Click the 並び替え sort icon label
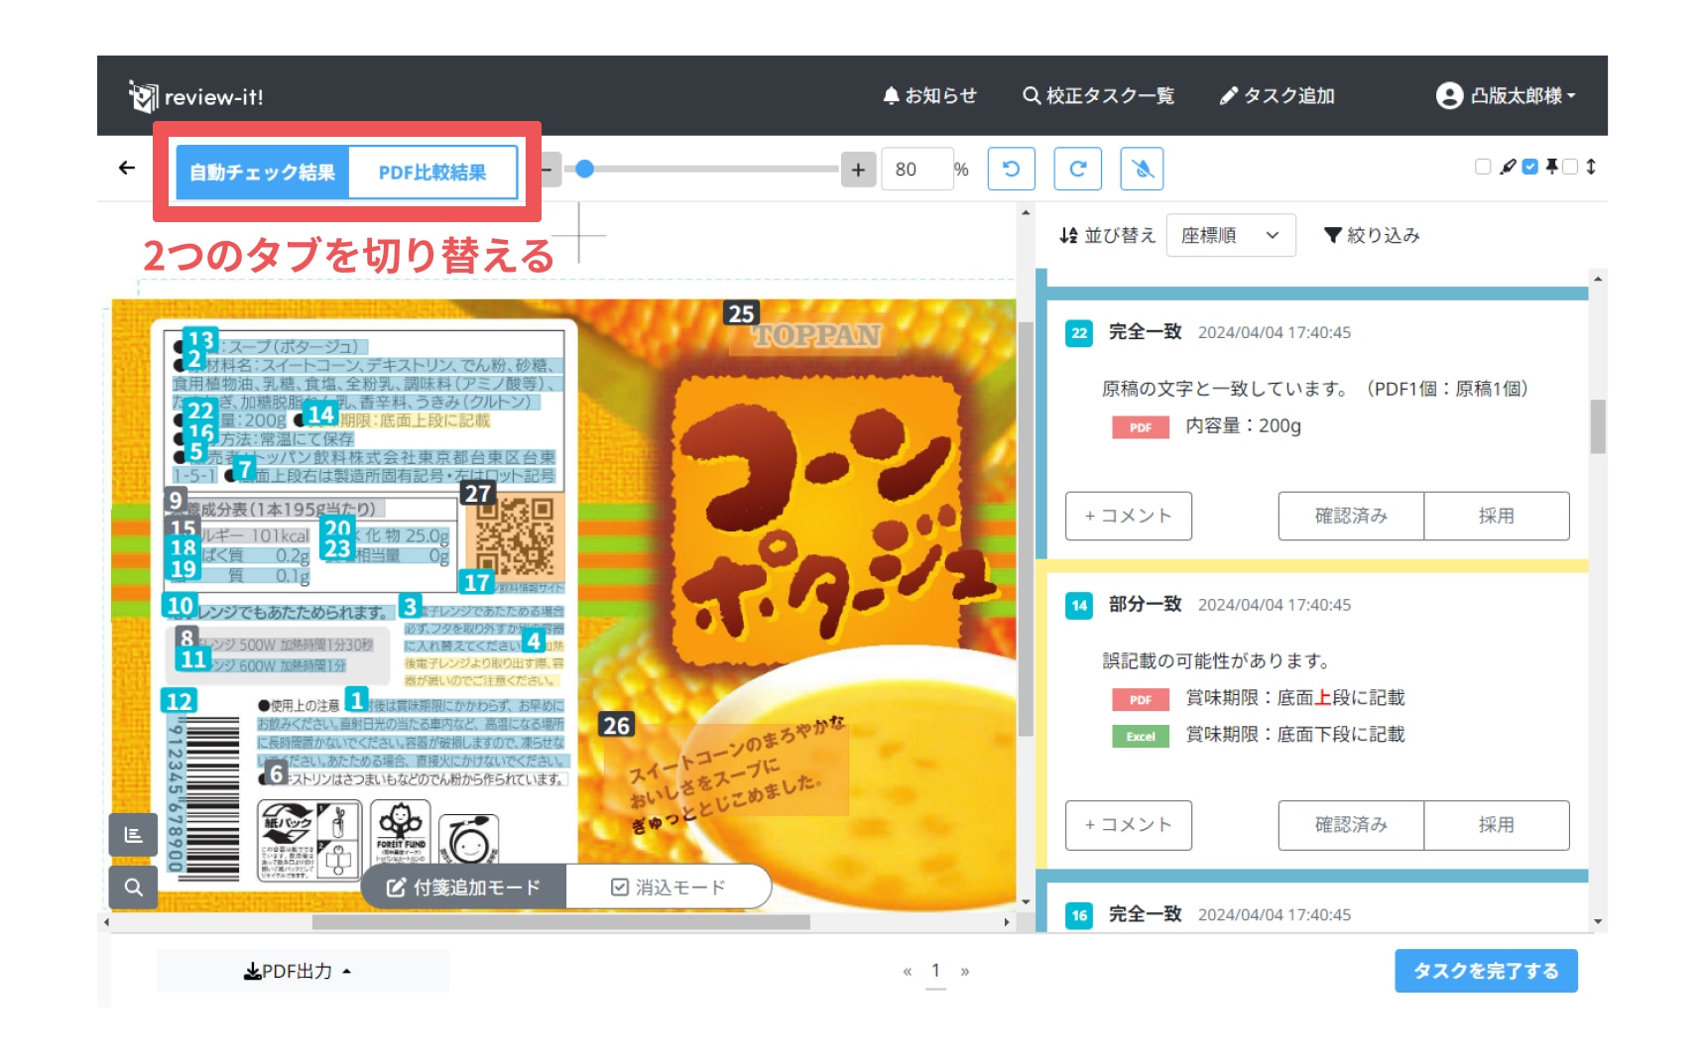This screenshot has width=1706, height=1063. pos(1107,235)
